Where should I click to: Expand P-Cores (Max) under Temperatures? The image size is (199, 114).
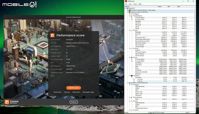coord(132,18)
